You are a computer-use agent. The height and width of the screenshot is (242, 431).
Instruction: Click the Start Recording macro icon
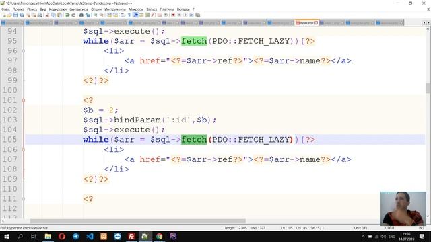point(173,15)
